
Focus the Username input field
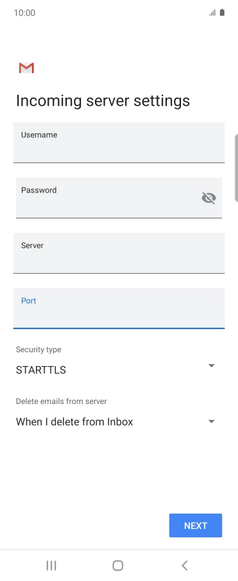pyautogui.click(x=119, y=142)
